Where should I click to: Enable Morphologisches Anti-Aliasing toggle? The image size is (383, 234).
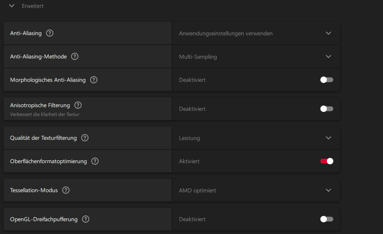point(326,80)
